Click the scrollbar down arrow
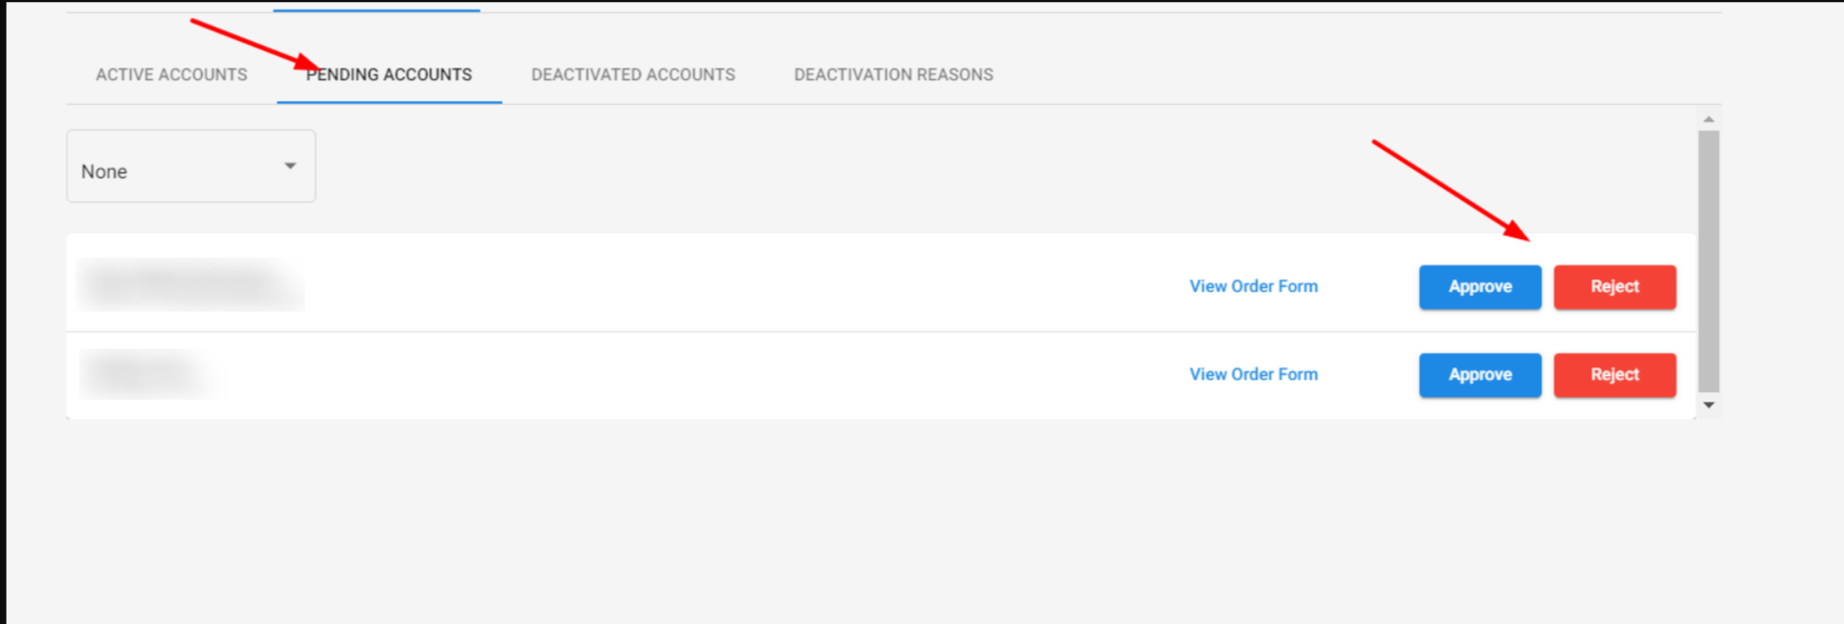1844x624 pixels. 1709,405
